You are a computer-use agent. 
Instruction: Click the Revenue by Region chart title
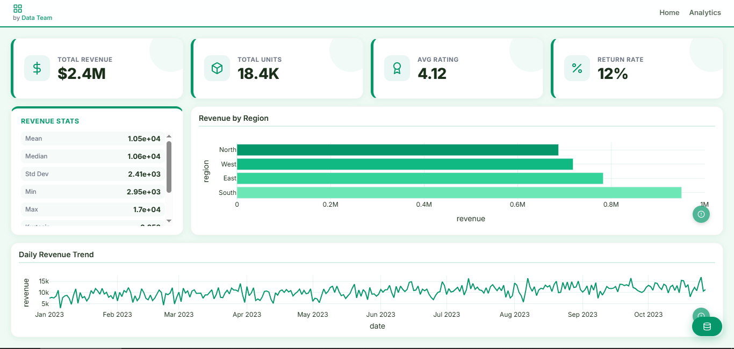pyautogui.click(x=234, y=118)
